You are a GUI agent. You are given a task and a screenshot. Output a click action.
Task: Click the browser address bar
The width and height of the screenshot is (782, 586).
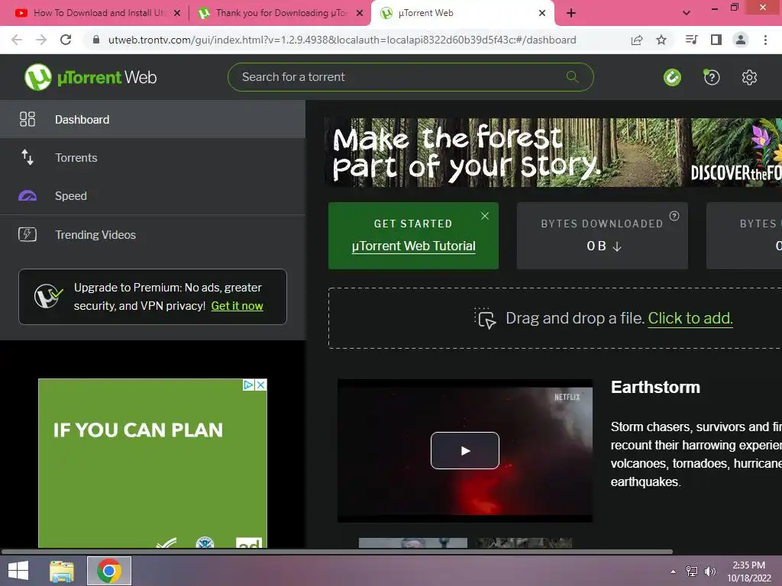pos(341,40)
